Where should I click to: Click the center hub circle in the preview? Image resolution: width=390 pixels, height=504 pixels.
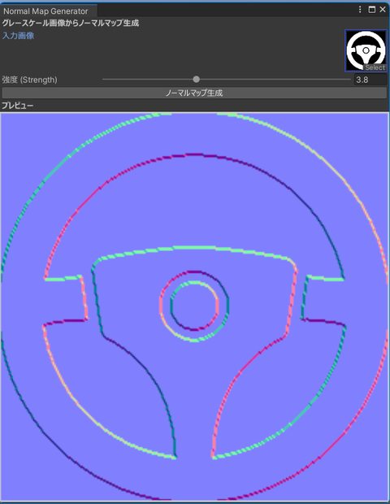point(194,306)
